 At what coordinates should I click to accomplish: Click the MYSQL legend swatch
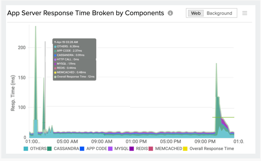point(110,149)
